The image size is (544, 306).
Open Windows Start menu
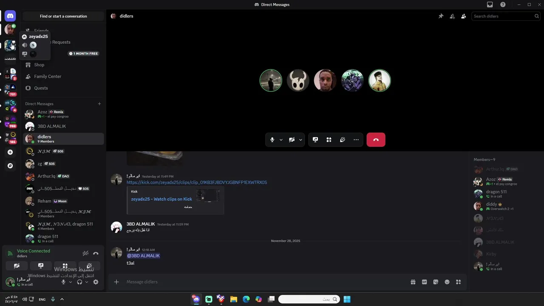point(347,299)
